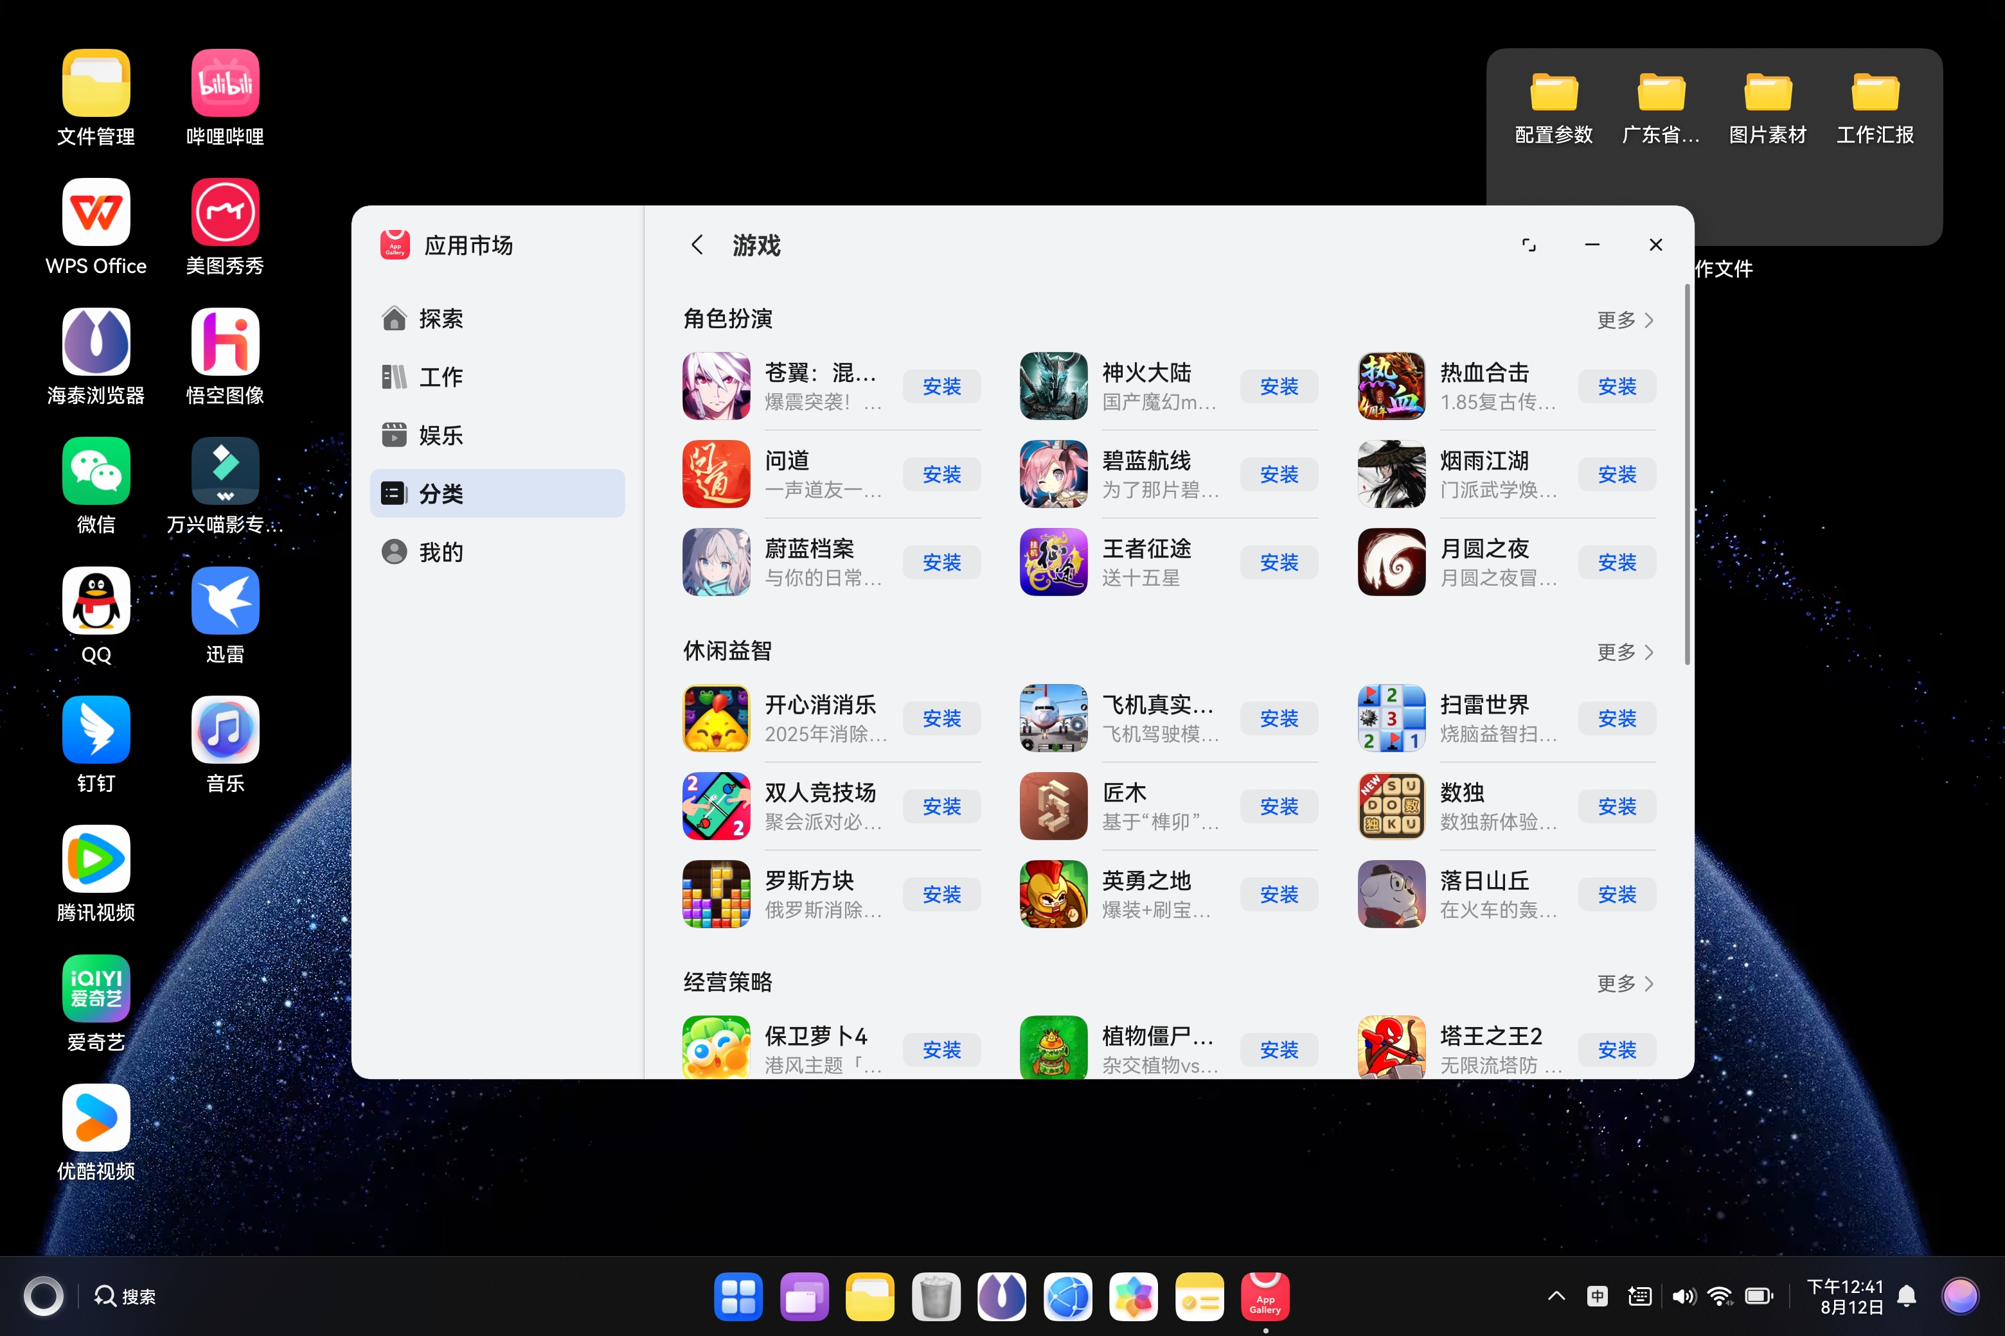Open the 月圆之夜 app icon

pos(1391,563)
